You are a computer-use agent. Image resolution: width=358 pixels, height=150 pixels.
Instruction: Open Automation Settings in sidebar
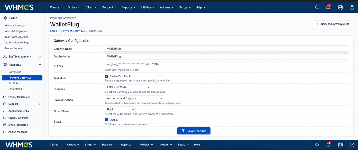(17, 42)
